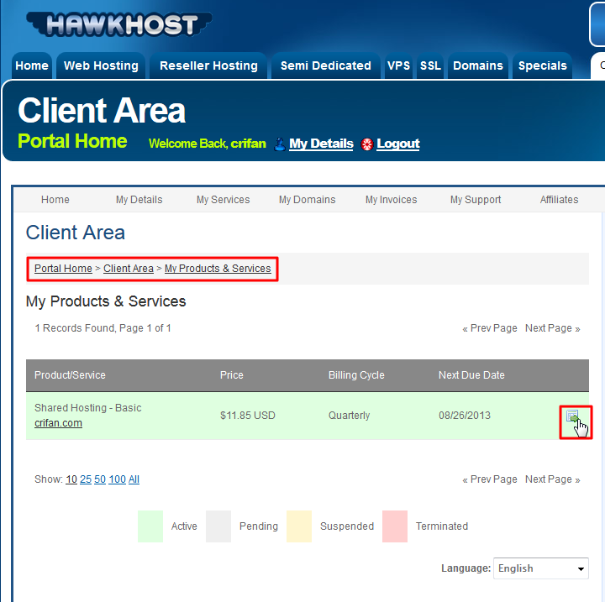
Task: Open the Reseller Hosting tab
Action: click(x=208, y=65)
